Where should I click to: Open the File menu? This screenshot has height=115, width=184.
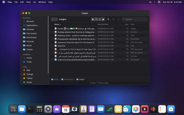[x=16, y=2]
